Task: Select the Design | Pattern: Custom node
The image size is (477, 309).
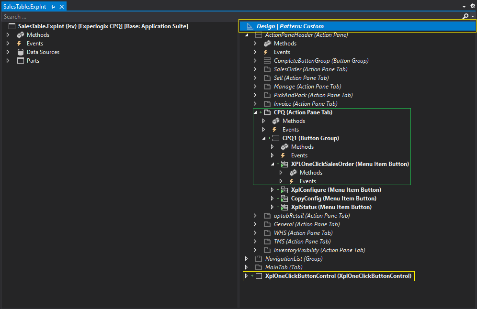Action: pos(358,26)
